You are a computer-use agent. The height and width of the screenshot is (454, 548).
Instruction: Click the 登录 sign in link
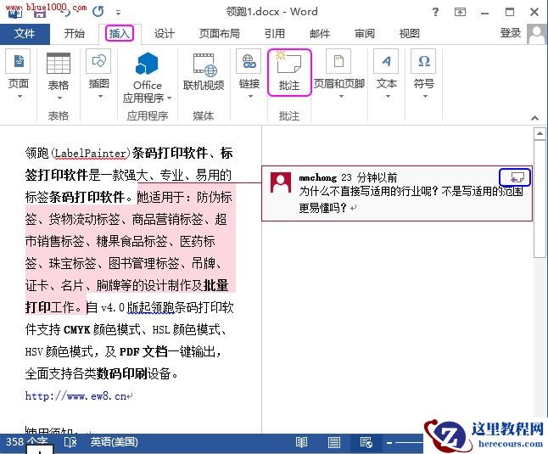click(511, 33)
